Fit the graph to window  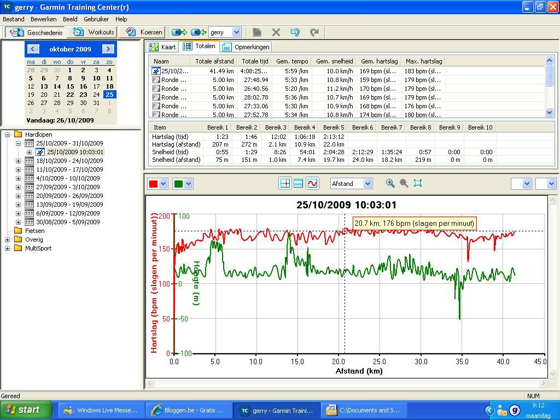[x=417, y=183]
